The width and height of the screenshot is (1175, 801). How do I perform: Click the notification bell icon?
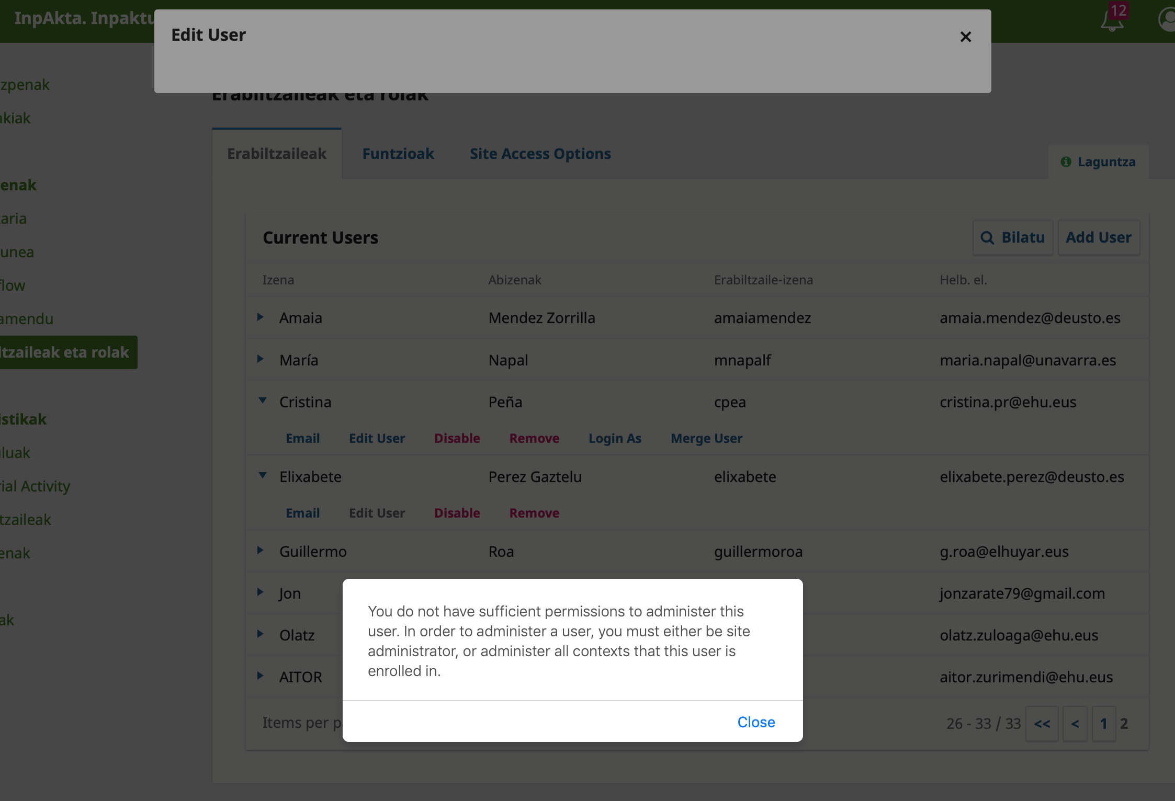coord(1112,21)
